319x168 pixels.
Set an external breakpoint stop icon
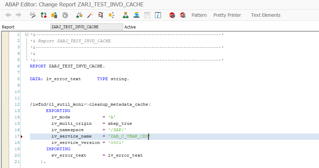coord(183,15)
